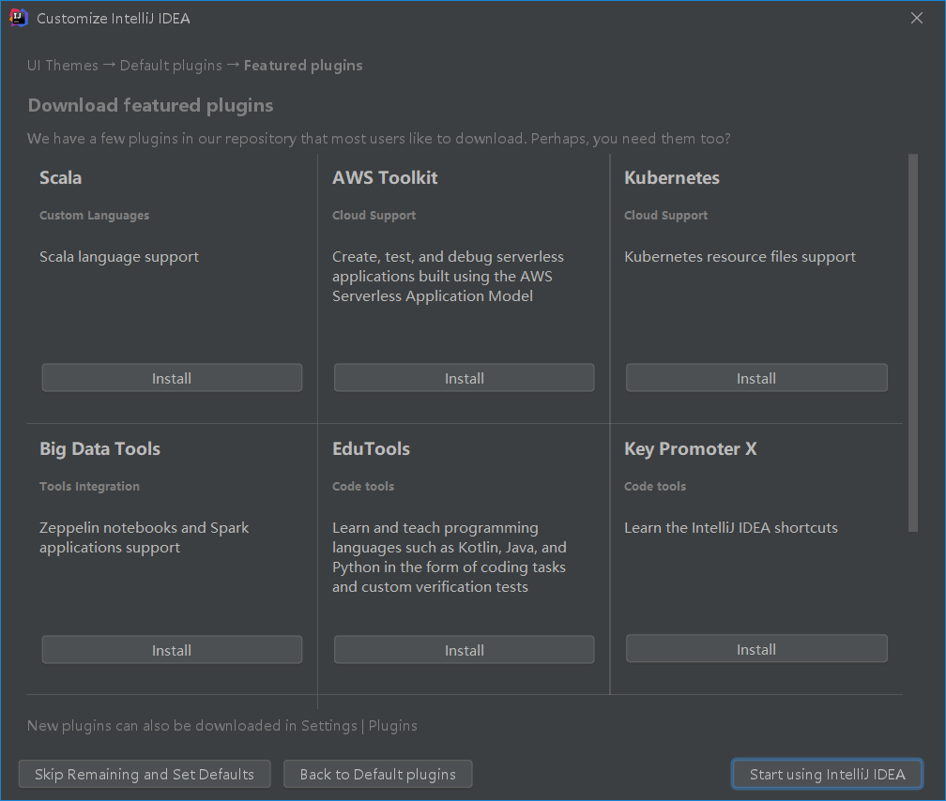The width and height of the screenshot is (946, 801).
Task: Click the Scala language support description
Action: coord(119,257)
